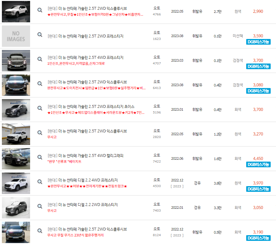Click the magnifier icon for the 프레스티지 초이스 listing
Image resolution: width=276 pixels, height=244 pixels.
click(x=40, y=107)
